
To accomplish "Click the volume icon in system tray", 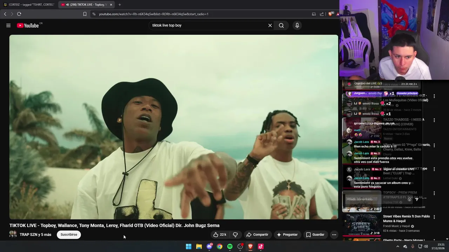I will (x=426, y=246).
